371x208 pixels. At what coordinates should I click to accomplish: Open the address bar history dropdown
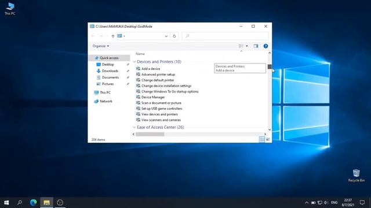(x=166, y=36)
